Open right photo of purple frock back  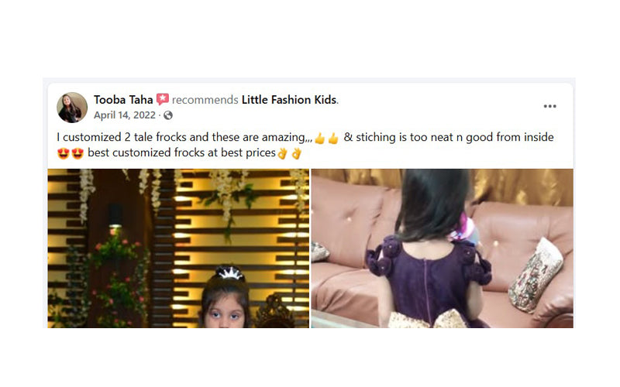pos(442,248)
